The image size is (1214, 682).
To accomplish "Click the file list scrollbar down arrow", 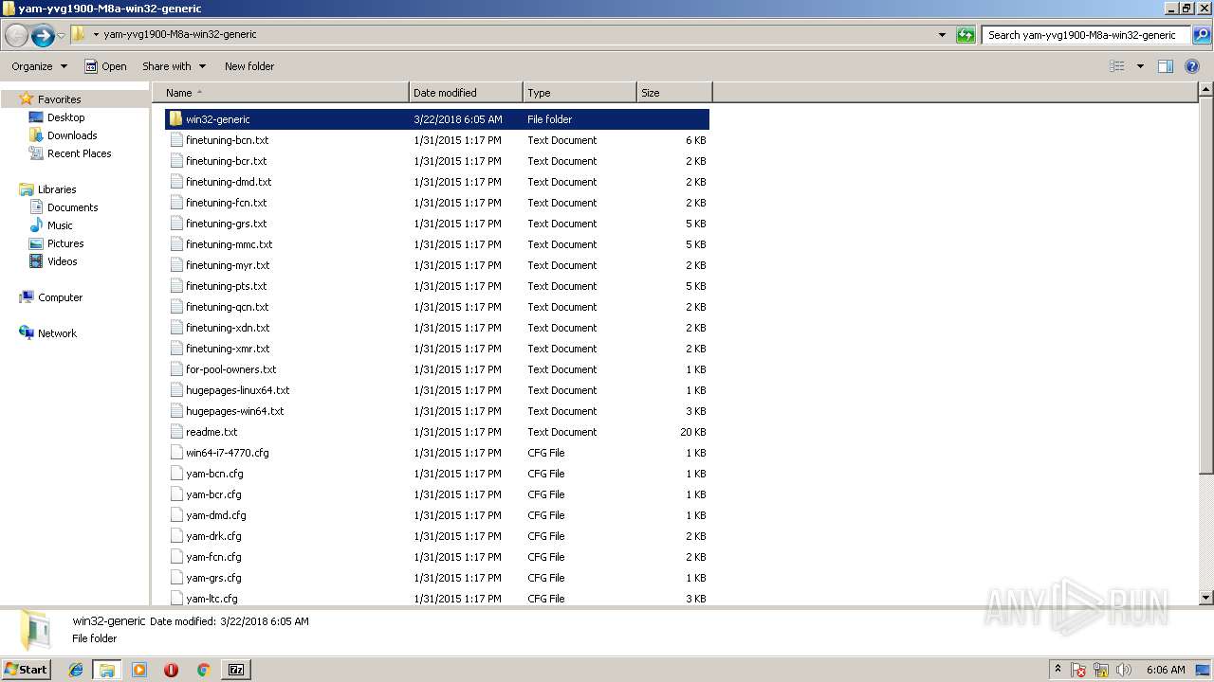I will coord(1205,598).
